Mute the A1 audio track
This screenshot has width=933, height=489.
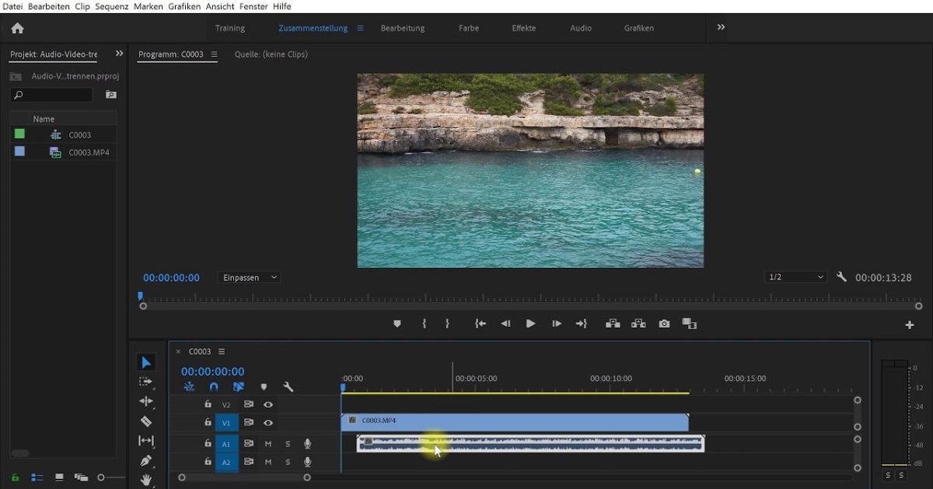point(267,443)
